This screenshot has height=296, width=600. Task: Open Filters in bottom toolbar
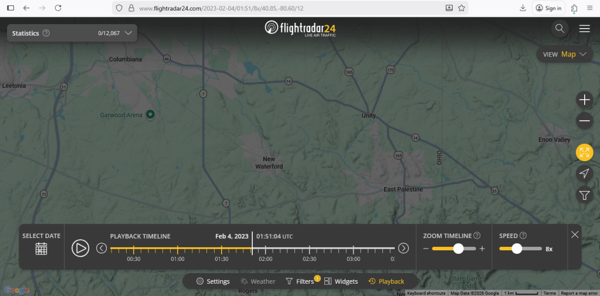300,281
